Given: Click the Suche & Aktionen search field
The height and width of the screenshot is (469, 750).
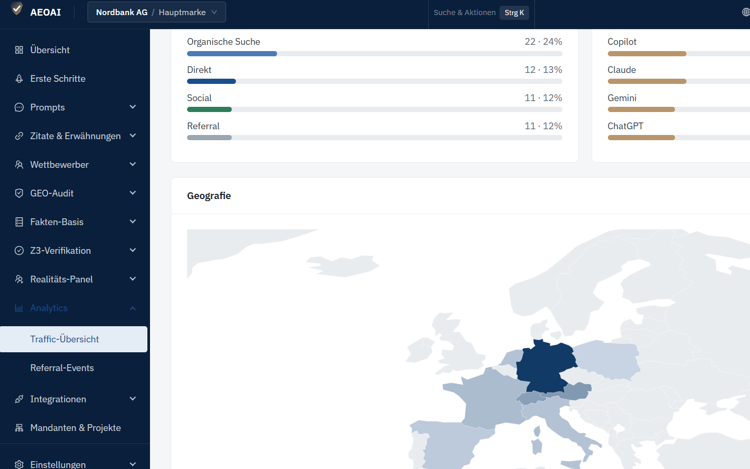Looking at the screenshot, I should tap(481, 13).
